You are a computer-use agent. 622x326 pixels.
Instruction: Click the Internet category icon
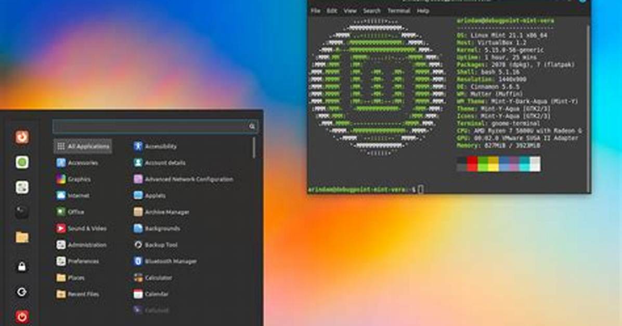(61, 195)
